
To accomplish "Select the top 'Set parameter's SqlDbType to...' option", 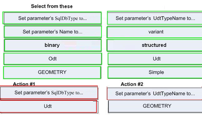I will click(x=52, y=18).
